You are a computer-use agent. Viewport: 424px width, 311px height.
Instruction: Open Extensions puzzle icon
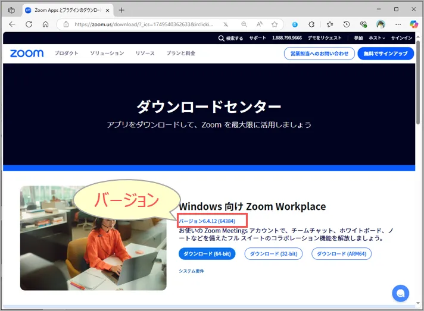pos(311,24)
